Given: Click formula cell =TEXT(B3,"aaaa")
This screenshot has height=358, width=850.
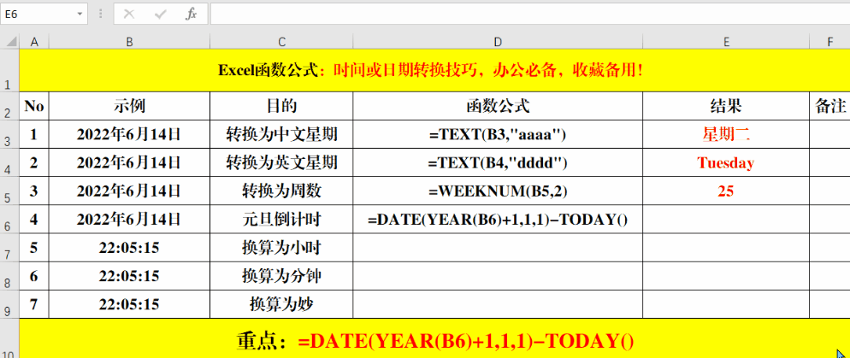Looking at the screenshot, I should [498, 134].
